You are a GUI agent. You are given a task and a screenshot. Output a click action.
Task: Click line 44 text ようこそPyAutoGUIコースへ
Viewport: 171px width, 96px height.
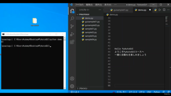click(129, 52)
